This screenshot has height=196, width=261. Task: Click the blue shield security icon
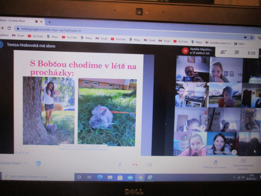[x=38, y=164]
